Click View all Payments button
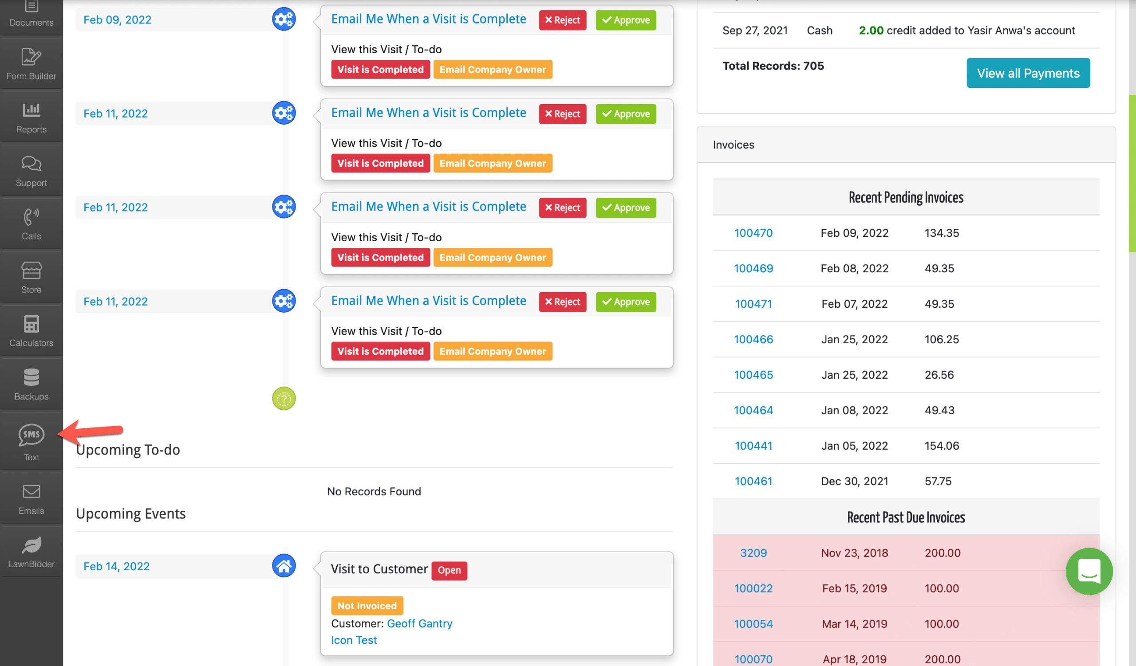This screenshot has height=666, width=1136. pos(1028,73)
